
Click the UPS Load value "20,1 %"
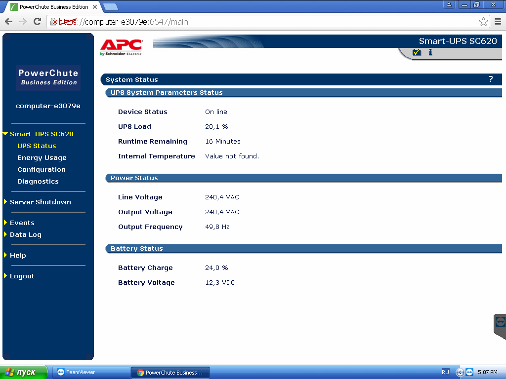click(x=216, y=126)
